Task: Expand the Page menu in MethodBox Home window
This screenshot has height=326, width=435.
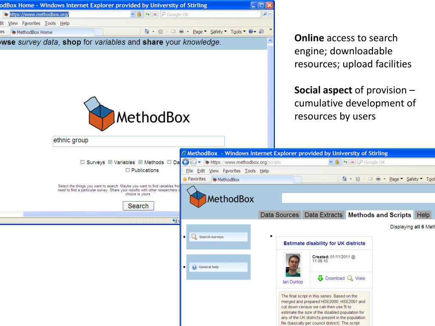Action: [x=200, y=31]
